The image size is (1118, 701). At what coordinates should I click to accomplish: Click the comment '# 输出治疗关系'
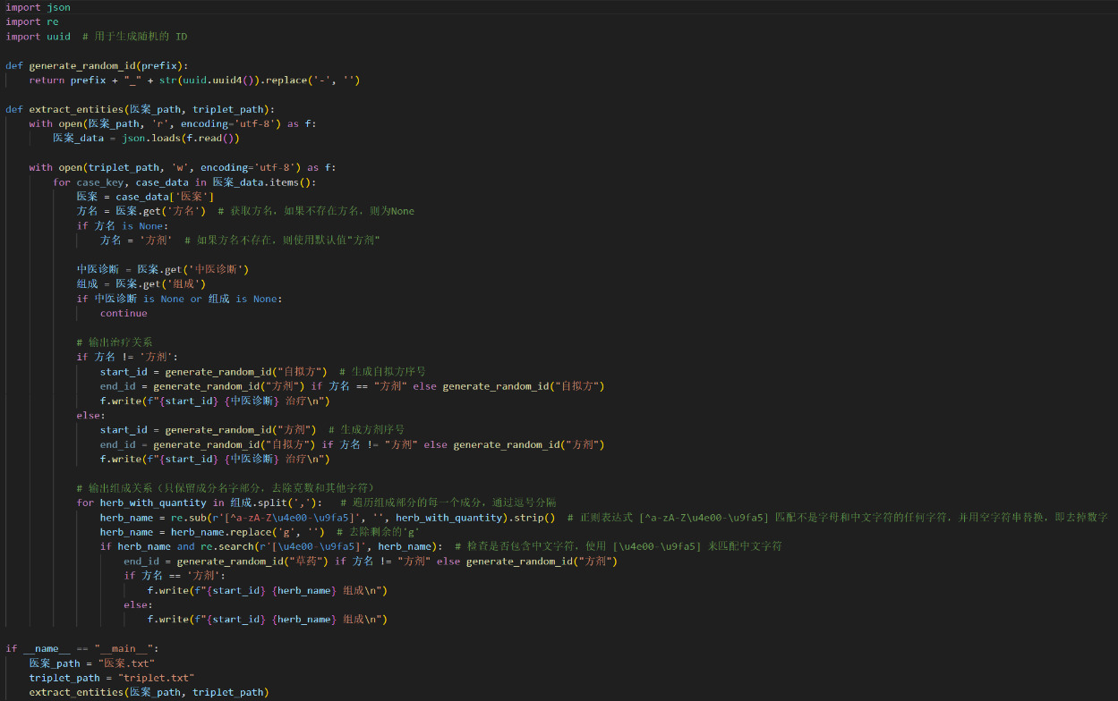(115, 342)
